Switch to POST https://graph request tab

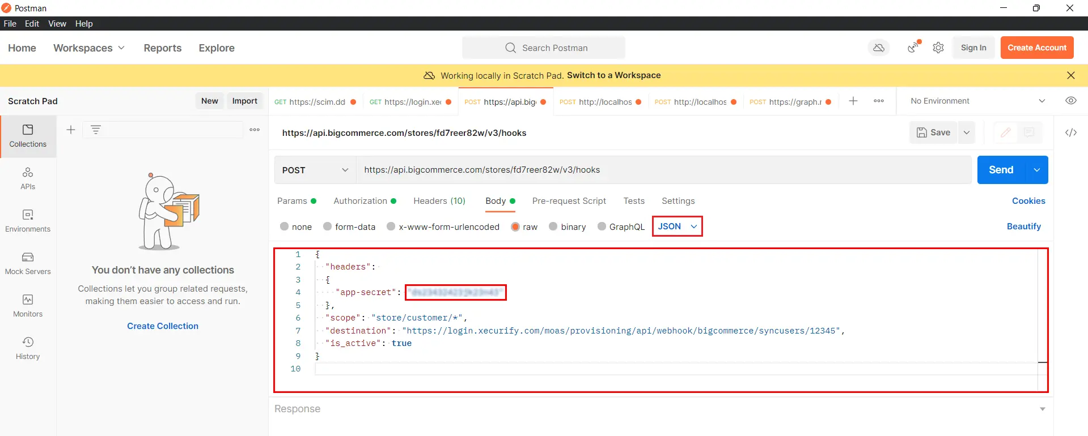(790, 102)
